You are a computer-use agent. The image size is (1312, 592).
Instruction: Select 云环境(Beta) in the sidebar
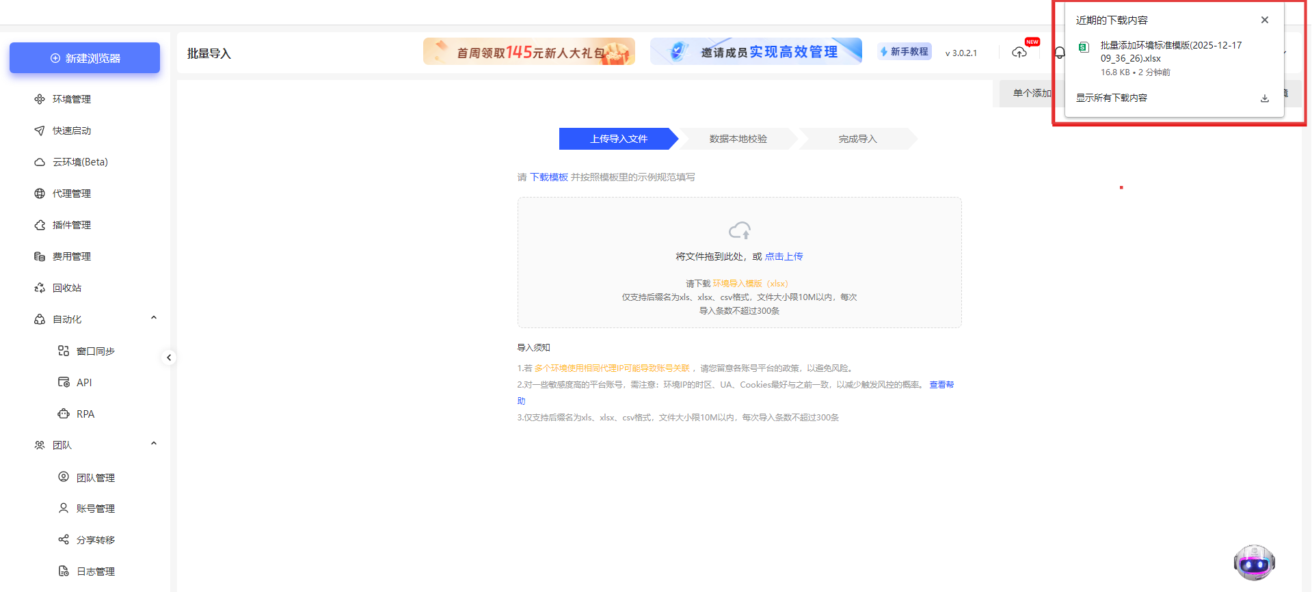coord(81,162)
